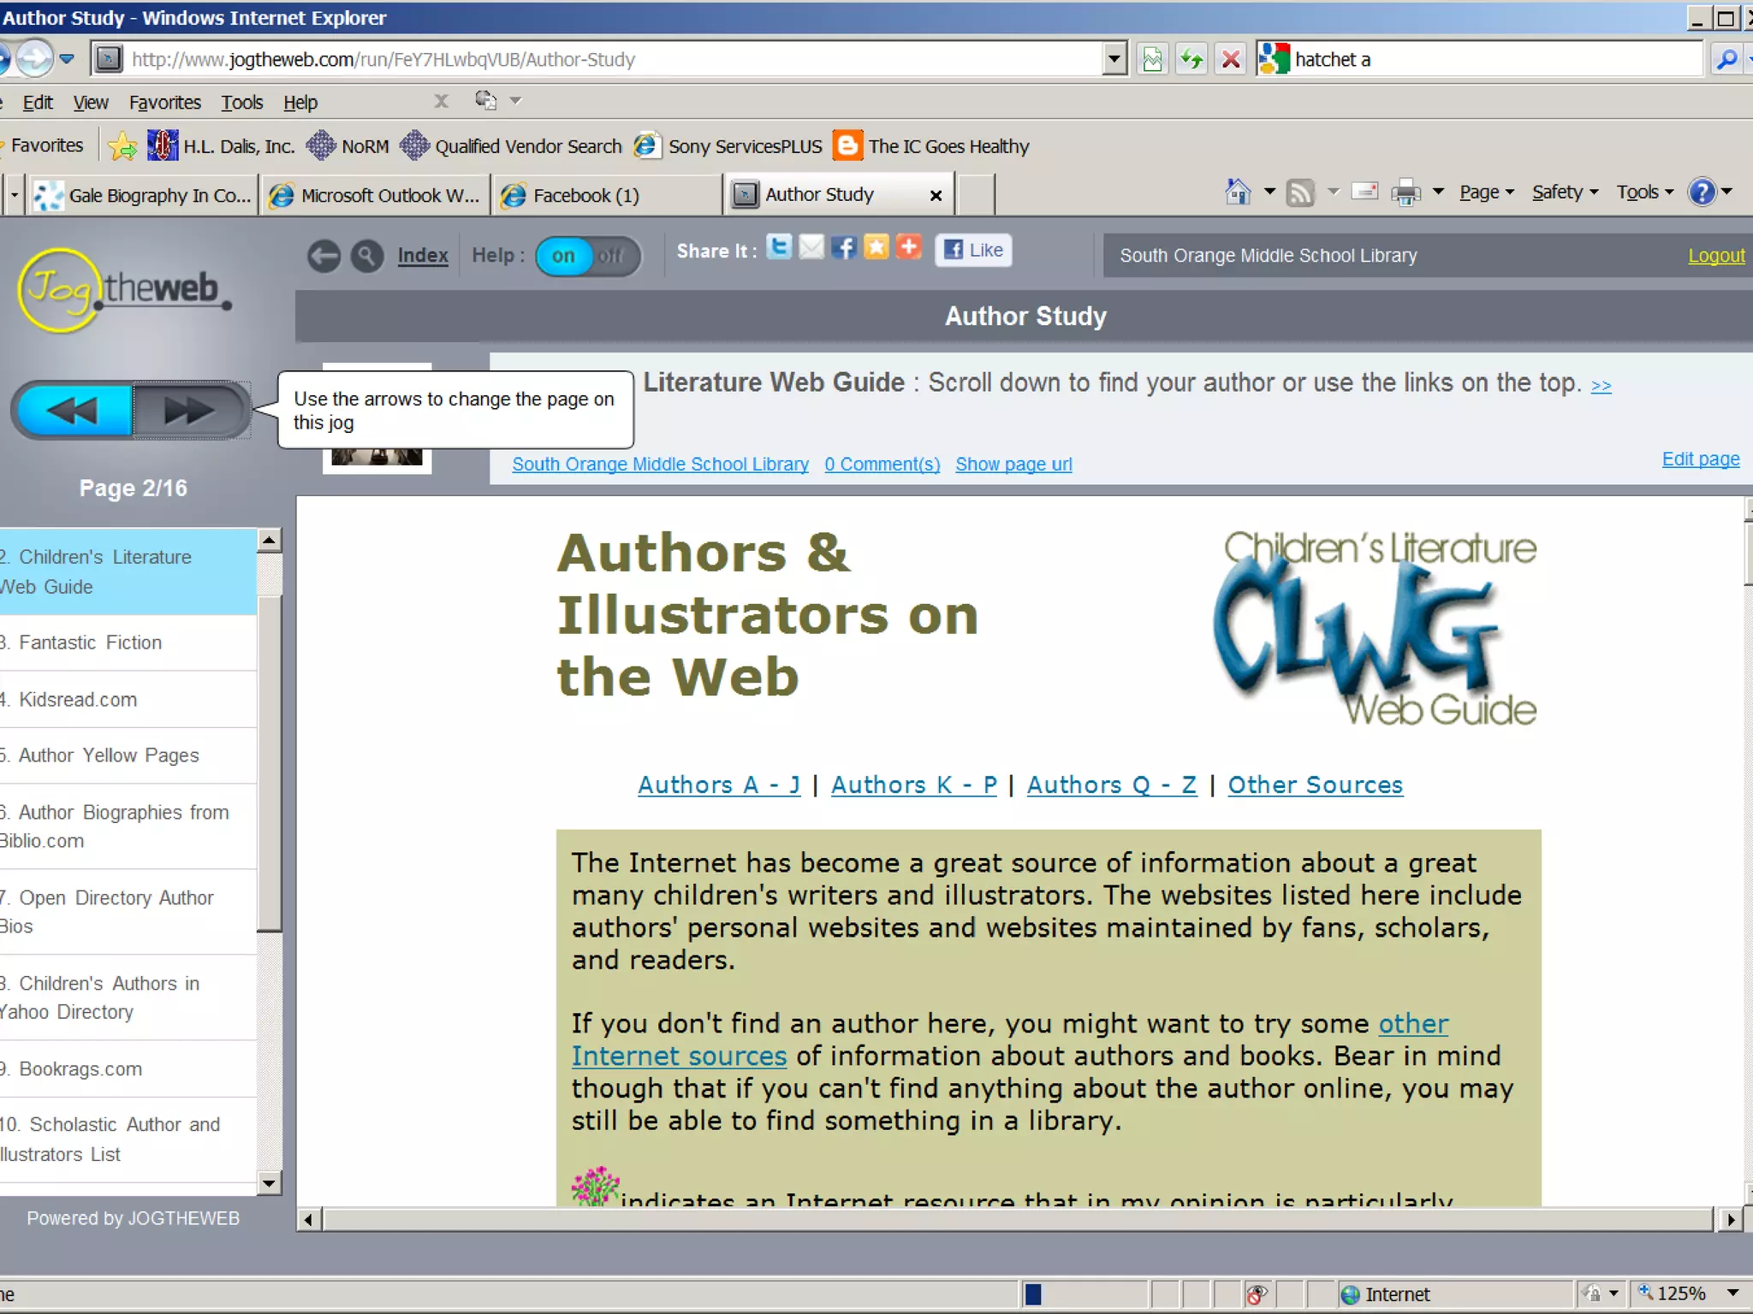This screenshot has height=1314, width=1753.
Task: Click the browser home icon
Action: tap(1238, 192)
